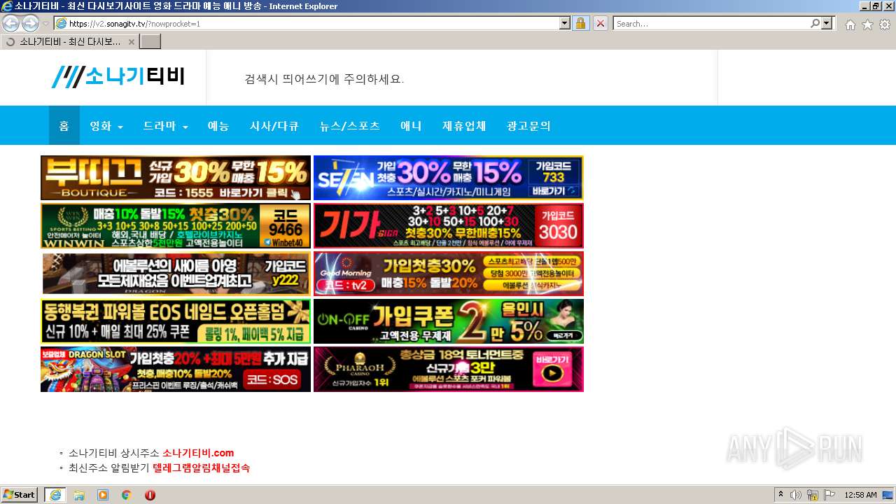Open the 예능 menu item
This screenshot has width=896, height=504.
coord(218,126)
